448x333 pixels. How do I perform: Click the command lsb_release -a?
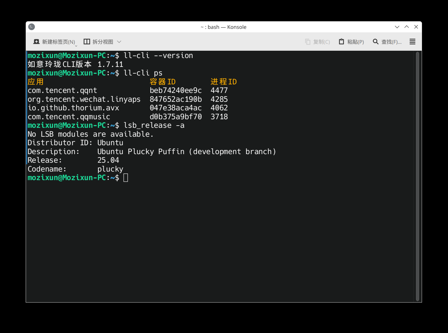coord(154,125)
